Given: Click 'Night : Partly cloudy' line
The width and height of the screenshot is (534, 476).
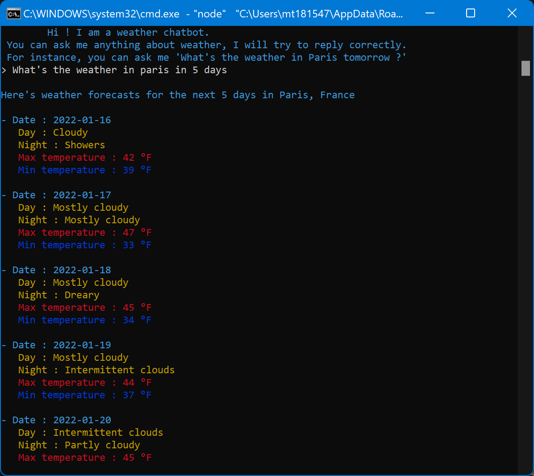Looking at the screenshot, I should pyautogui.click(x=79, y=445).
